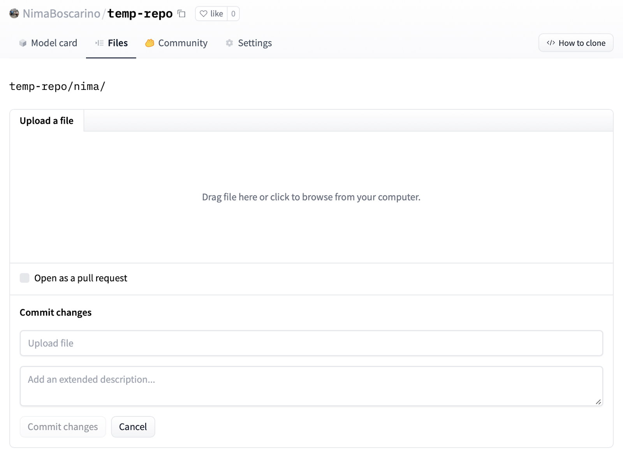The image size is (623, 453).
Task: Select the Upload a file tab
Action: (x=47, y=121)
